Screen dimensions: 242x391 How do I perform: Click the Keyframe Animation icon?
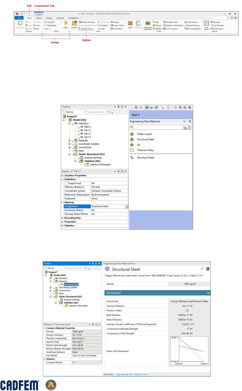point(148,24)
